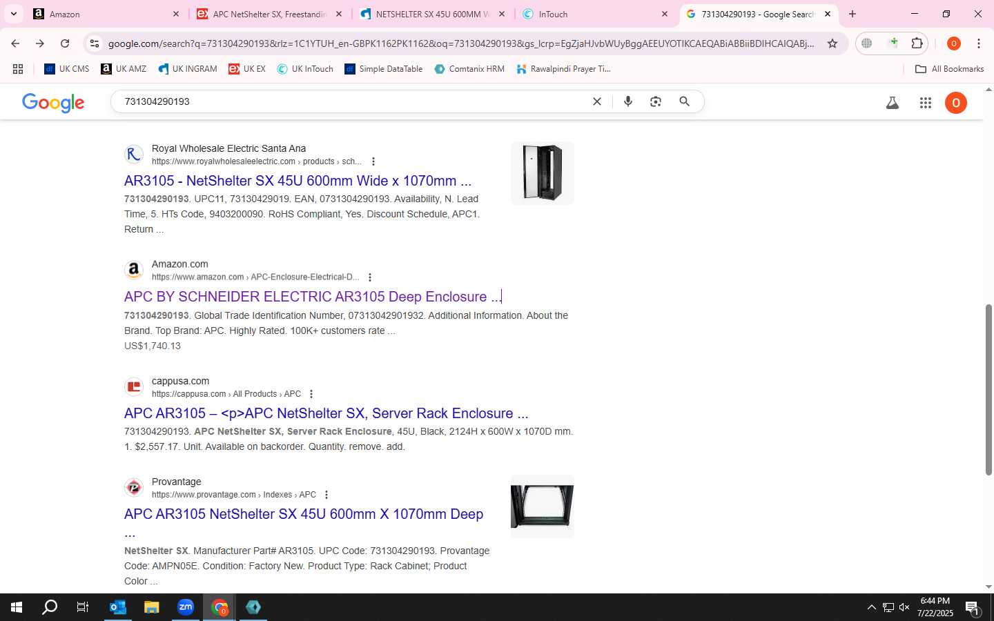This screenshot has height=621, width=994.
Task: Open more options for Amazon.com result
Action: pos(370,277)
